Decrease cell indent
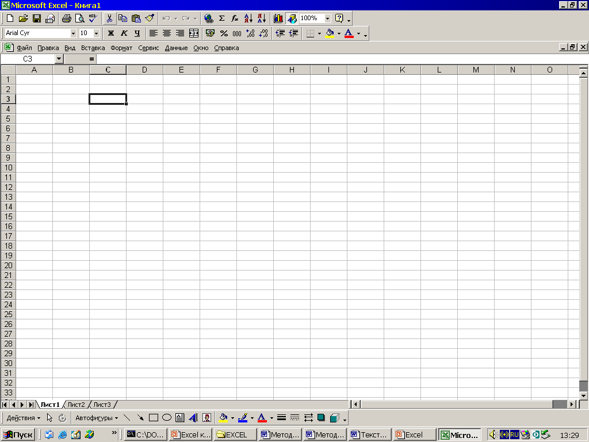Screen dimensions: 589x442 pyautogui.click(x=280, y=33)
